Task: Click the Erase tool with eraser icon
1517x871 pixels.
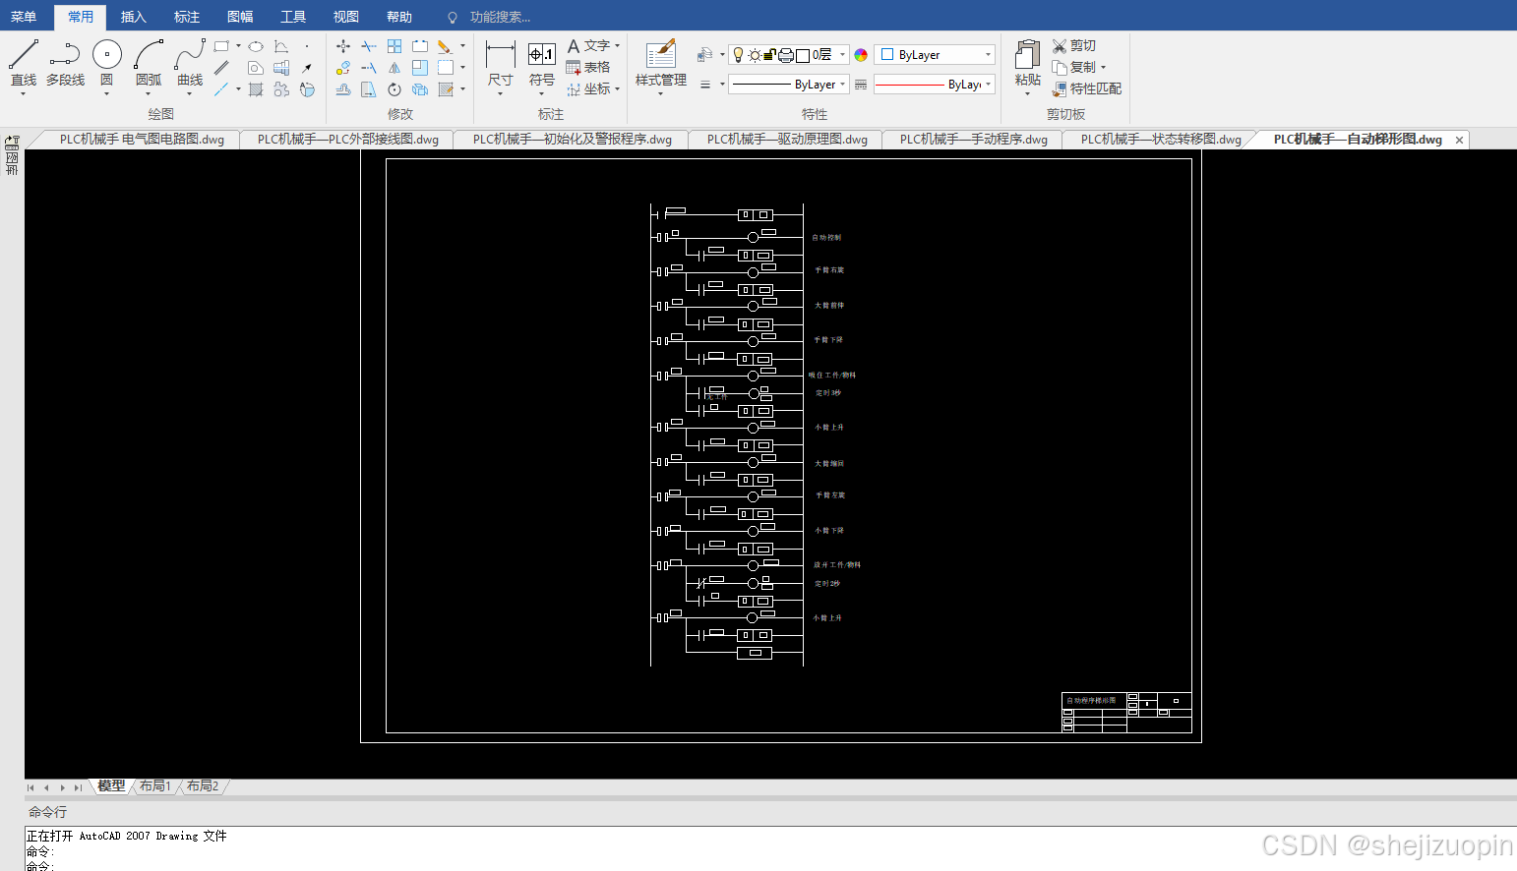Action: pos(446,46)
